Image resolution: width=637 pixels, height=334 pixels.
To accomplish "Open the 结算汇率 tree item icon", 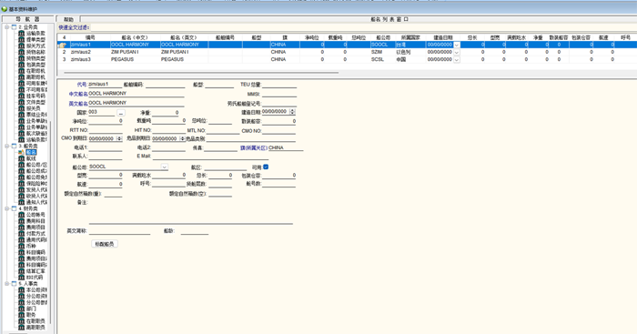I will [22, 271].
